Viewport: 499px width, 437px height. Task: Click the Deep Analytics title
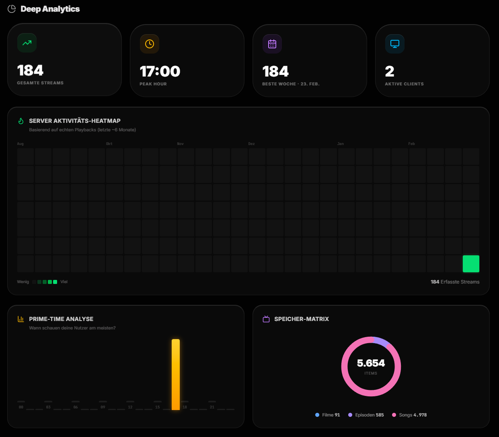(x=50, y=9)
